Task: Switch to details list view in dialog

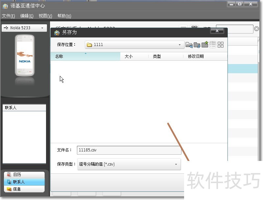Action: tap(213, 45)
